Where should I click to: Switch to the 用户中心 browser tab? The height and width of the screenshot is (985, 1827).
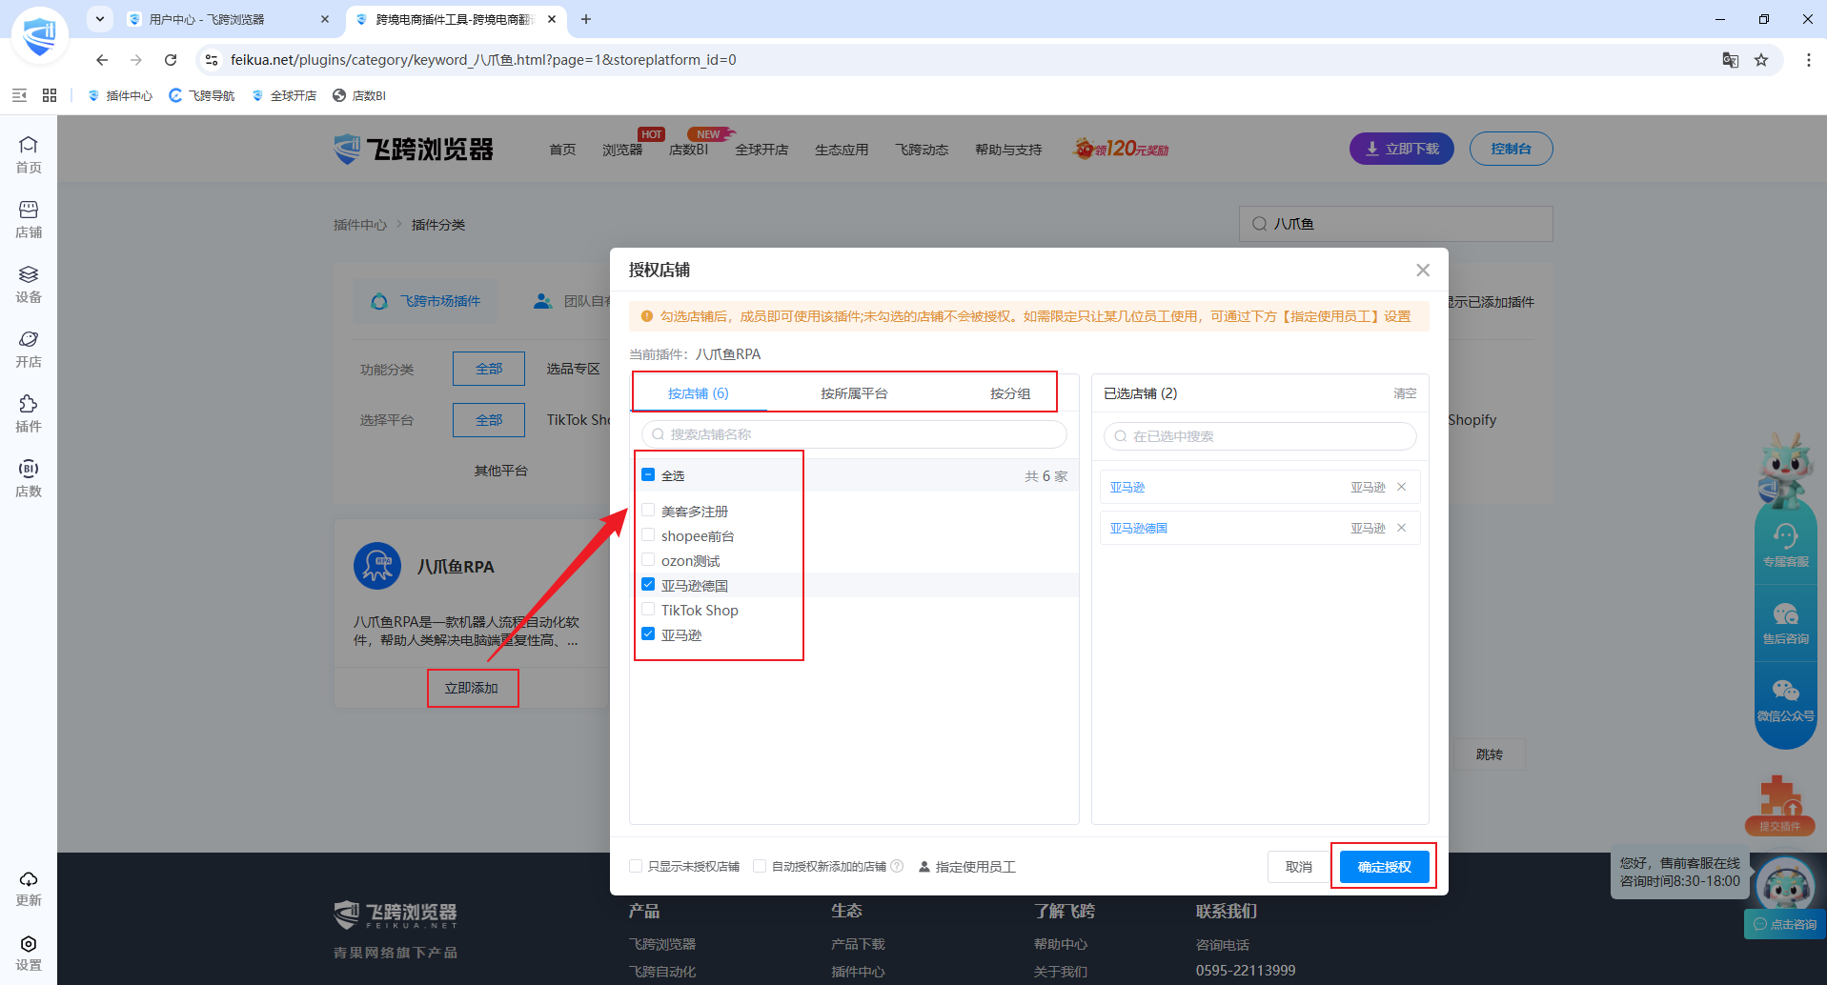[x=227, y=19]
